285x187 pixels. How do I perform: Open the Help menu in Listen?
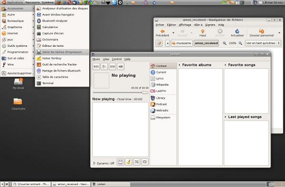[127, 59]
